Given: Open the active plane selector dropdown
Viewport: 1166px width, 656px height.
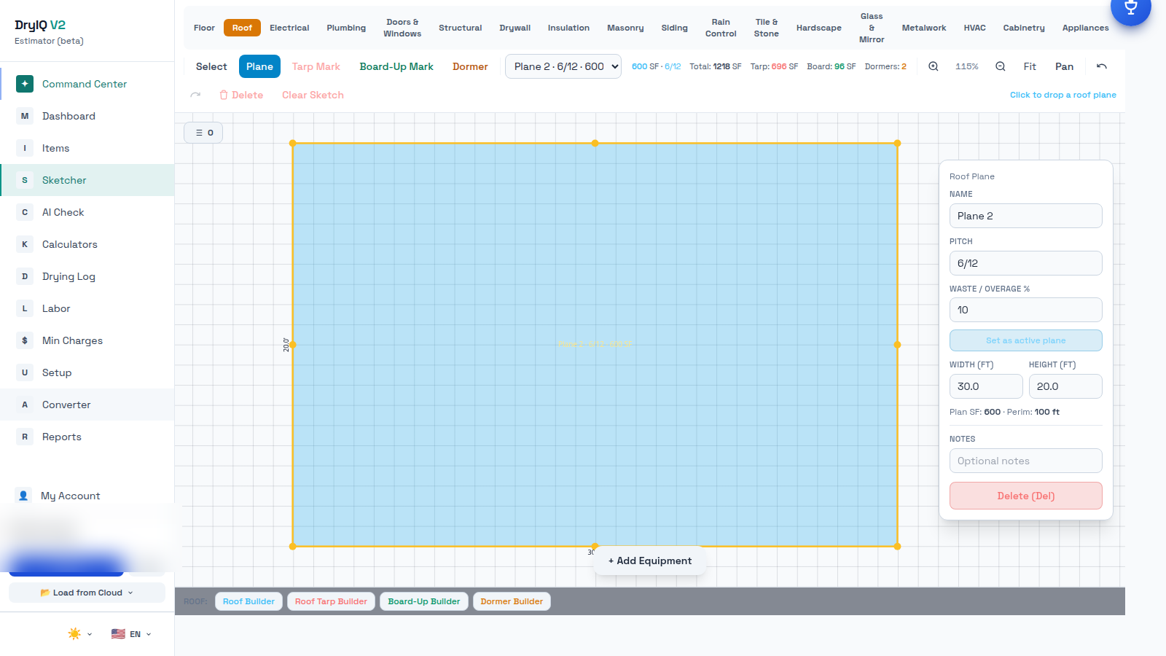Looking at the screenshot, I should click(563, 66).
